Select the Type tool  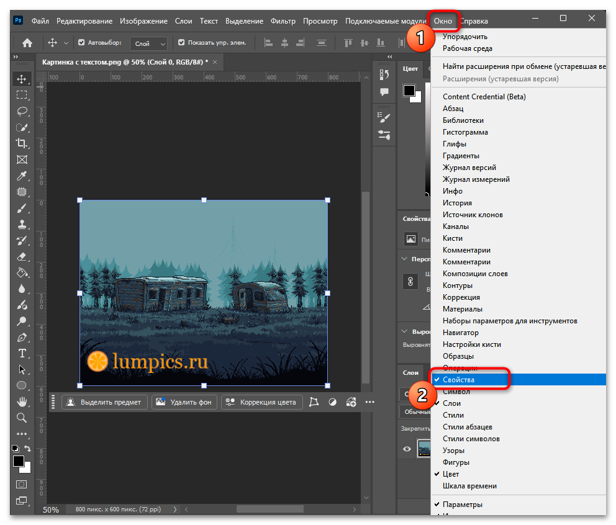[x=22, y=353]
